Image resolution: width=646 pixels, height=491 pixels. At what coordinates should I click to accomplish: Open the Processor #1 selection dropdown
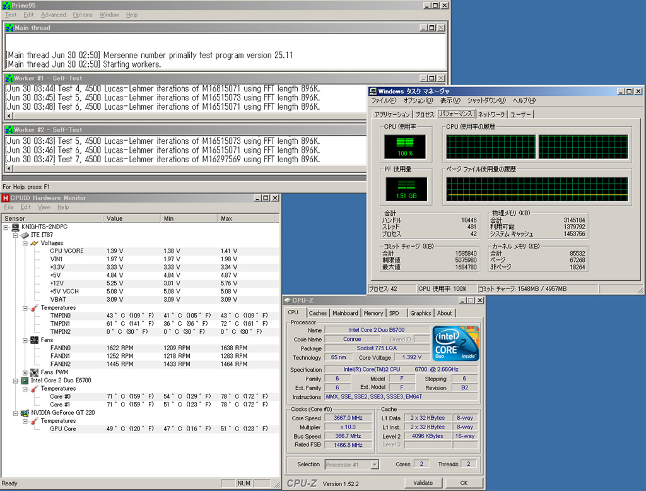click(x=374, y=464)
